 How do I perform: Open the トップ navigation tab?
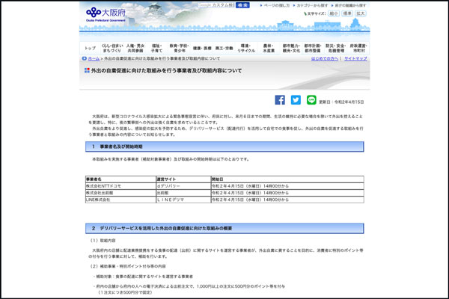(90, 47)
